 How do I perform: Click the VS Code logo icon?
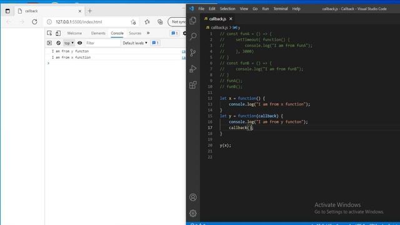pyautogui.click(x=192, y=9)
